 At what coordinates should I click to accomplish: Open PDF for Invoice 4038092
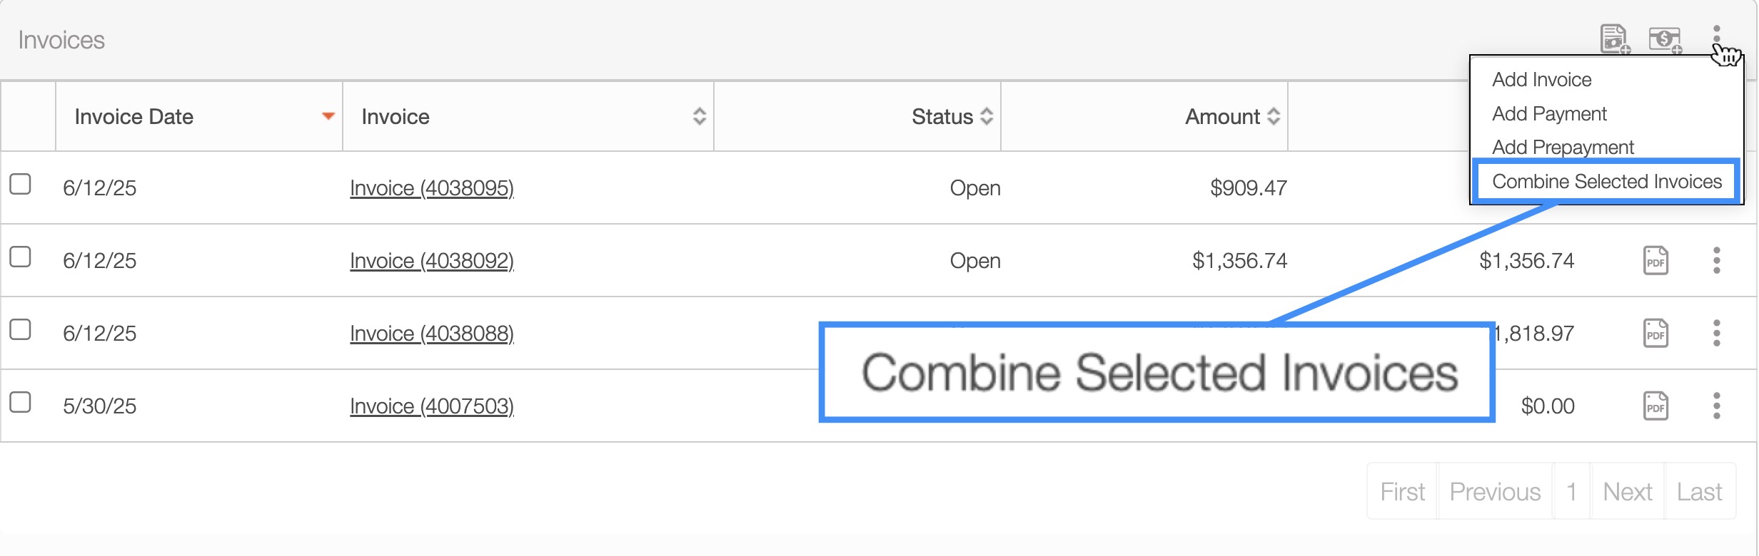[x=1655, y=261]
